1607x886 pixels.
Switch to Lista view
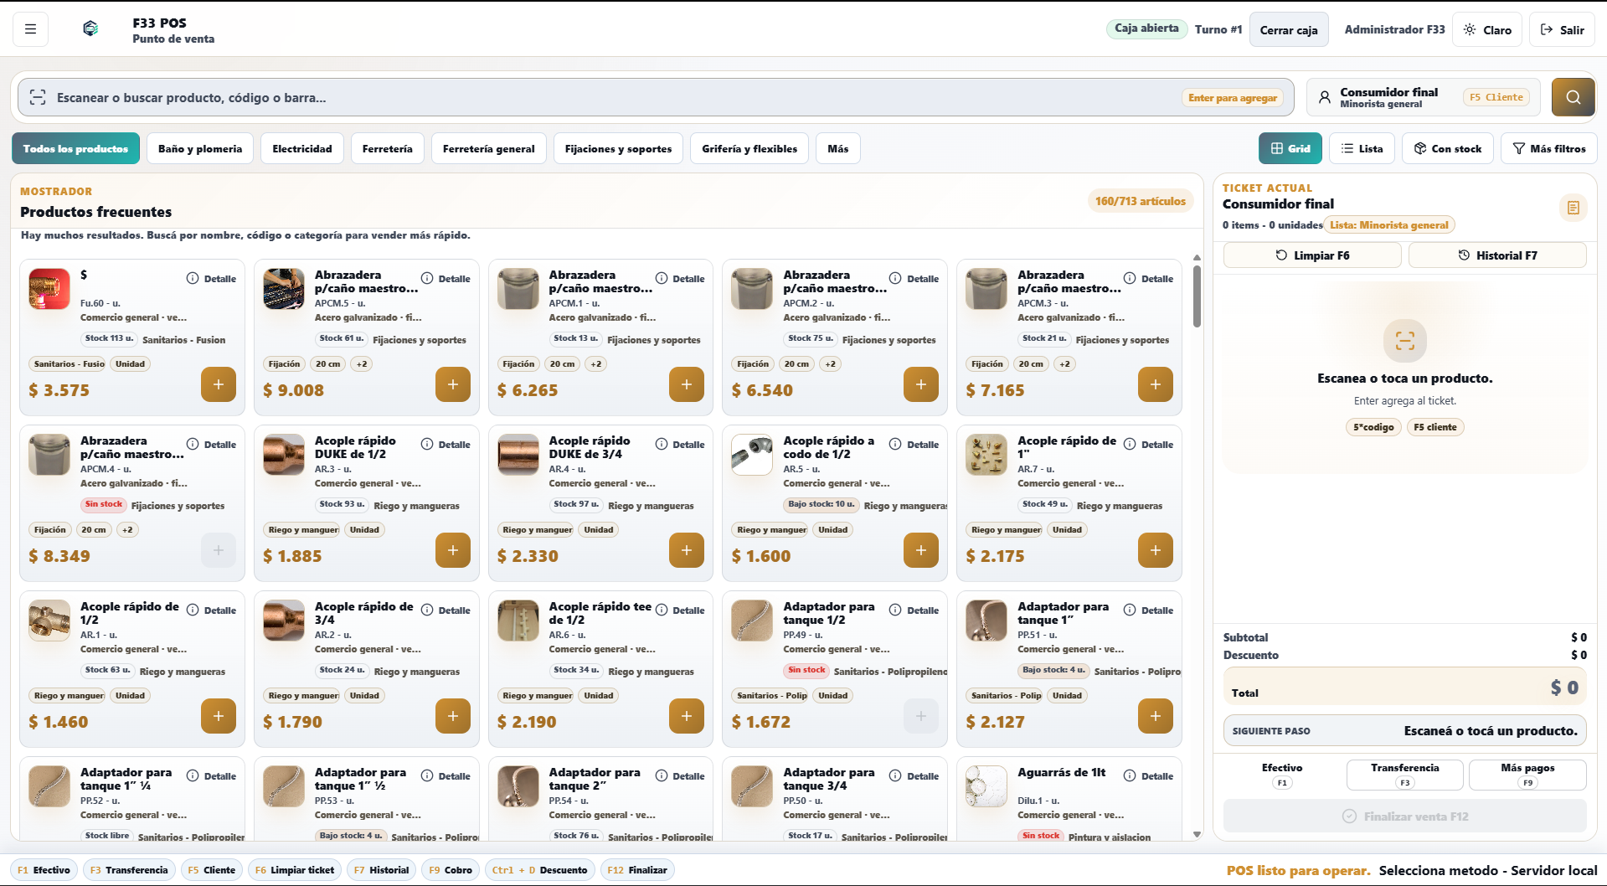pyautogui.click(x=1362, y=148)
